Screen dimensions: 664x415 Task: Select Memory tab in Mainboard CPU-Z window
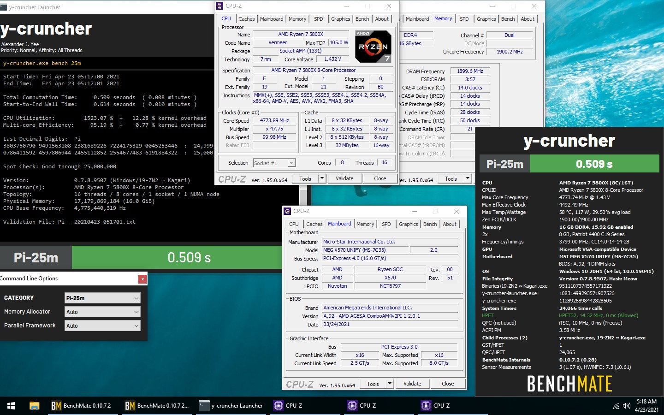(x=365, y=224)
